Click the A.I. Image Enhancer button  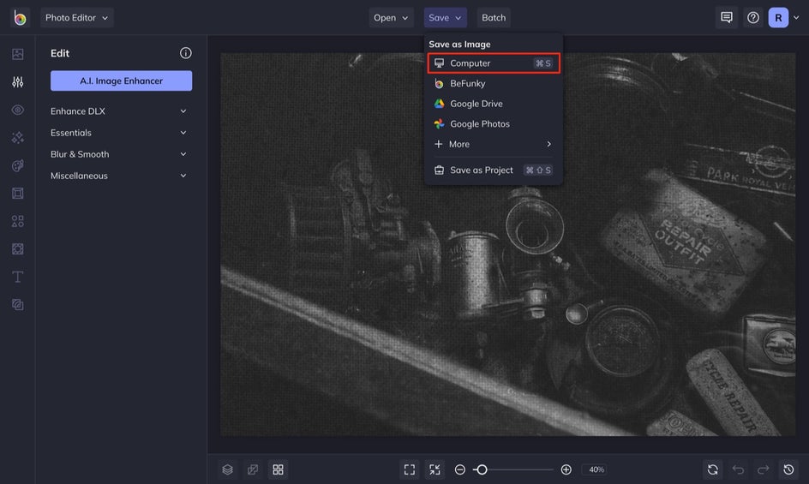click(x=121, y=81)
